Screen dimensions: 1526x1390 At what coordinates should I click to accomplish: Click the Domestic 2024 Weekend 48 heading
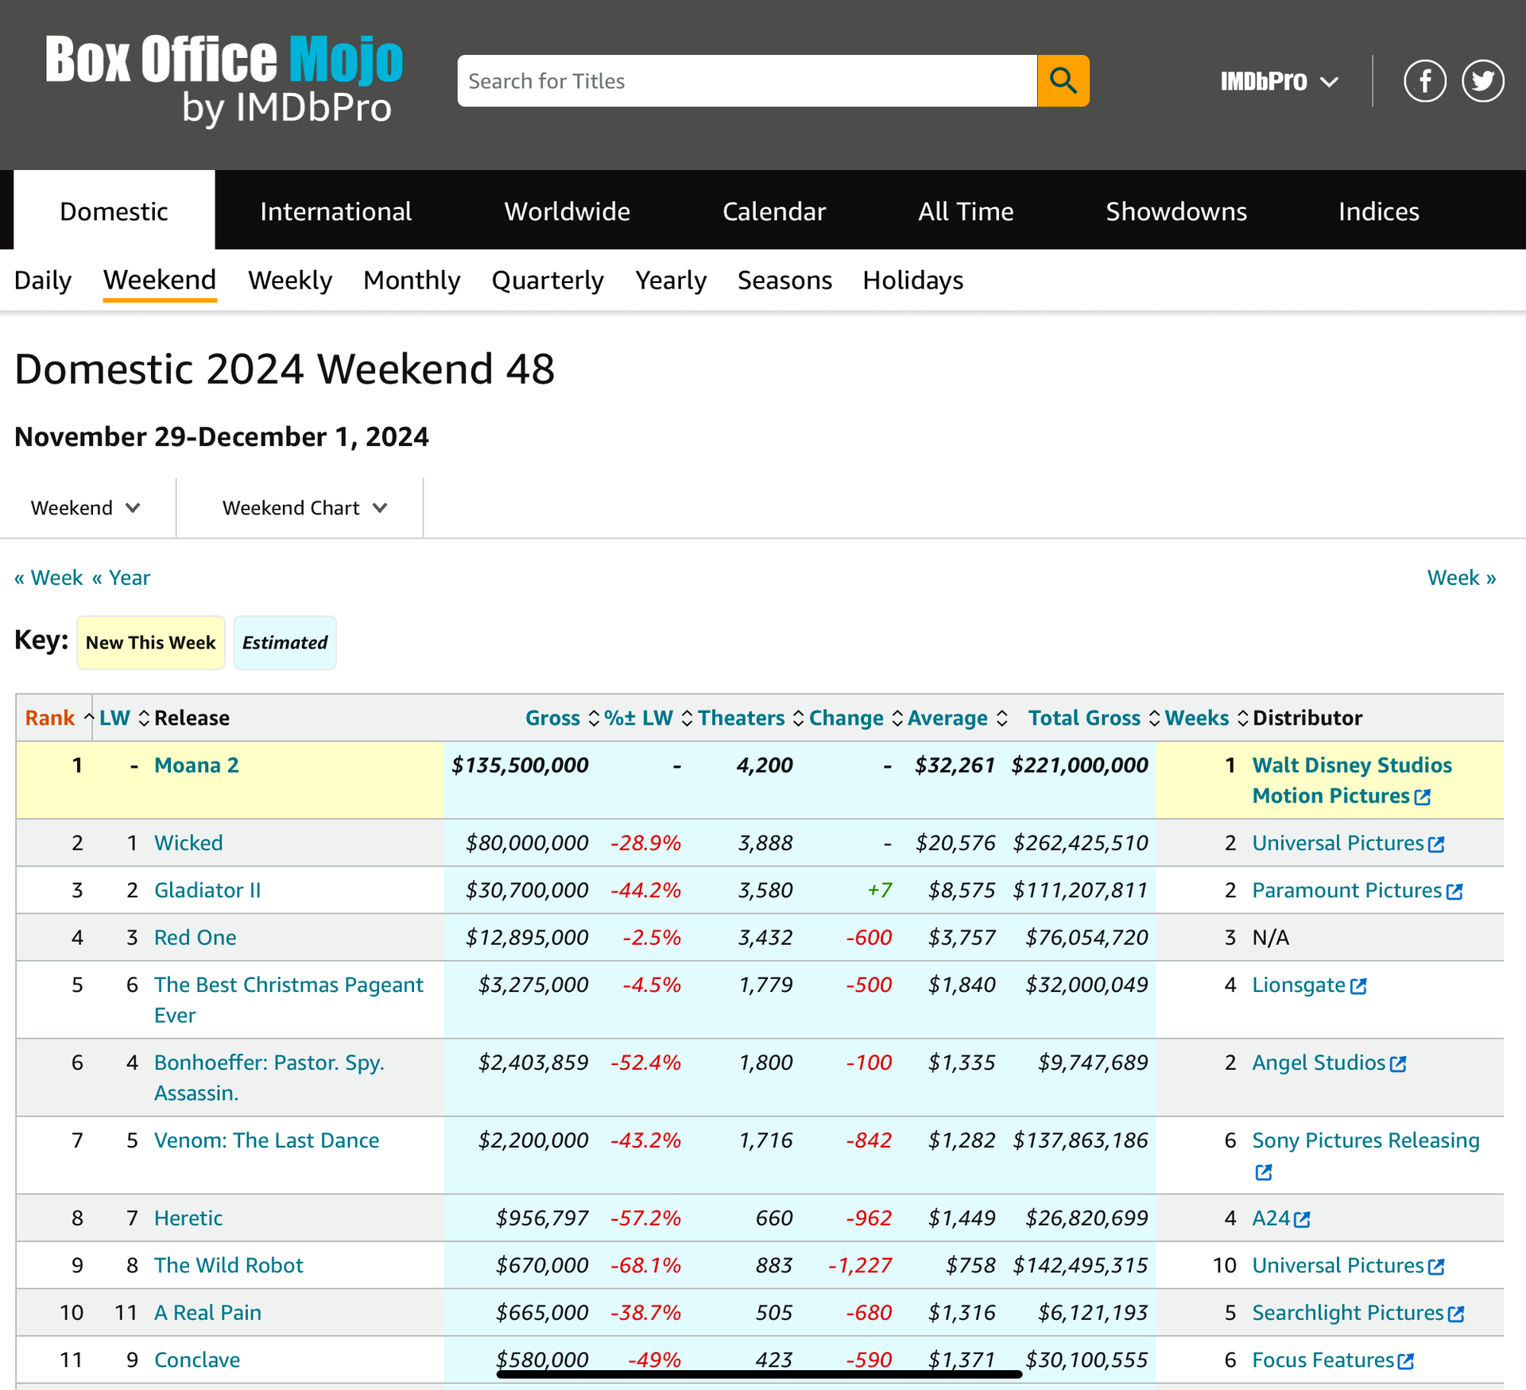pos(285,370)
